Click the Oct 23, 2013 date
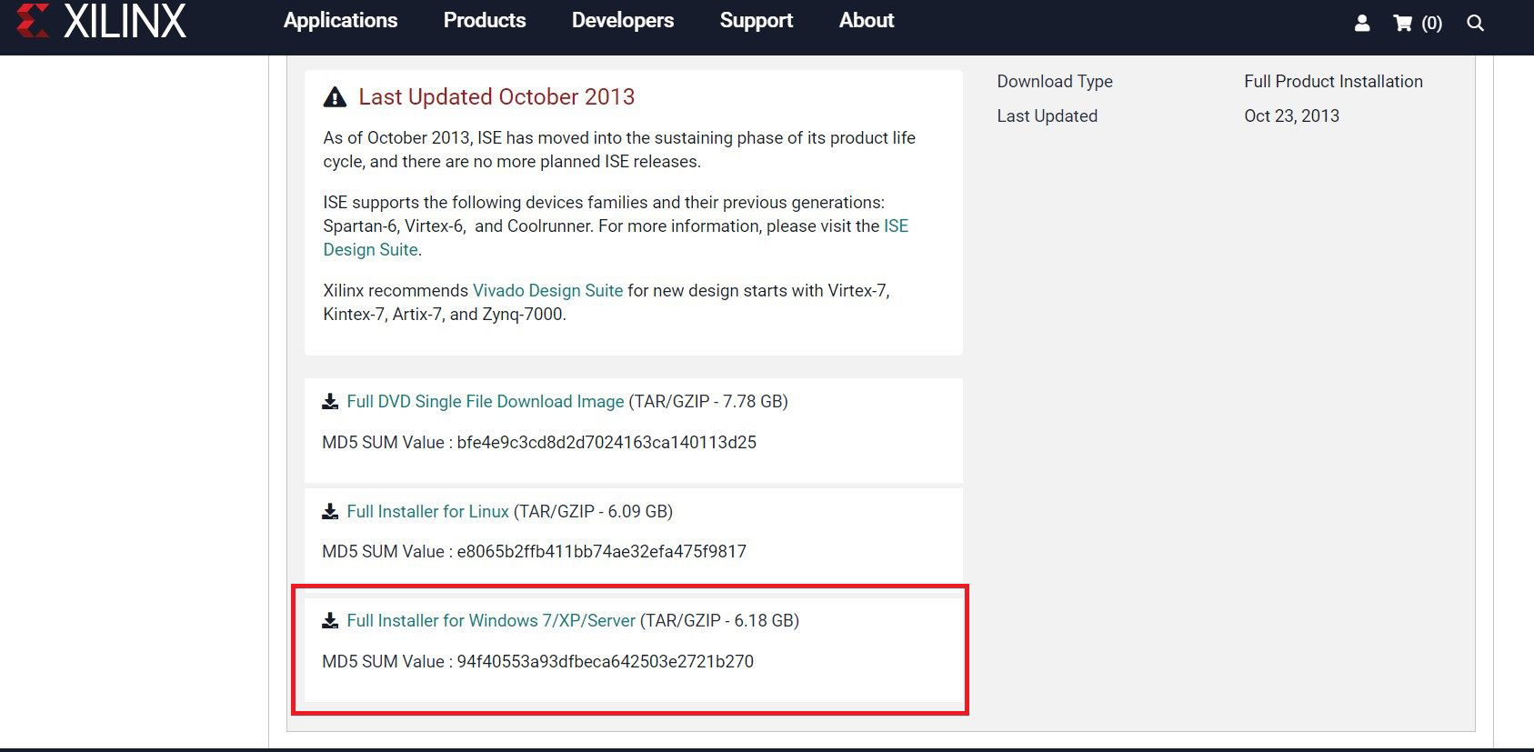Viewport: 1534px width, 752px height. tap(1291, 115)
